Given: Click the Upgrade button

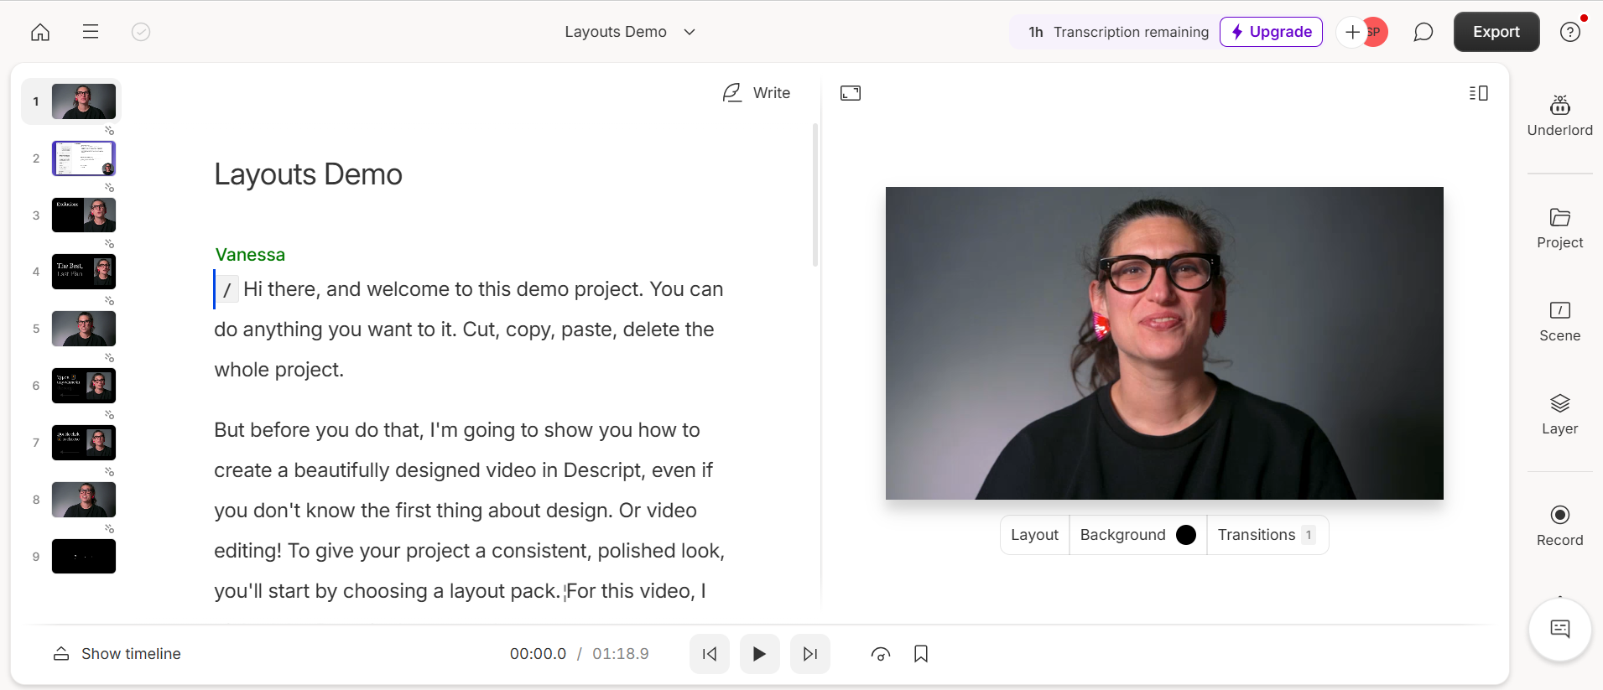Looking at the screenshot, I should pyautogui.click(x=1271, y=32).
